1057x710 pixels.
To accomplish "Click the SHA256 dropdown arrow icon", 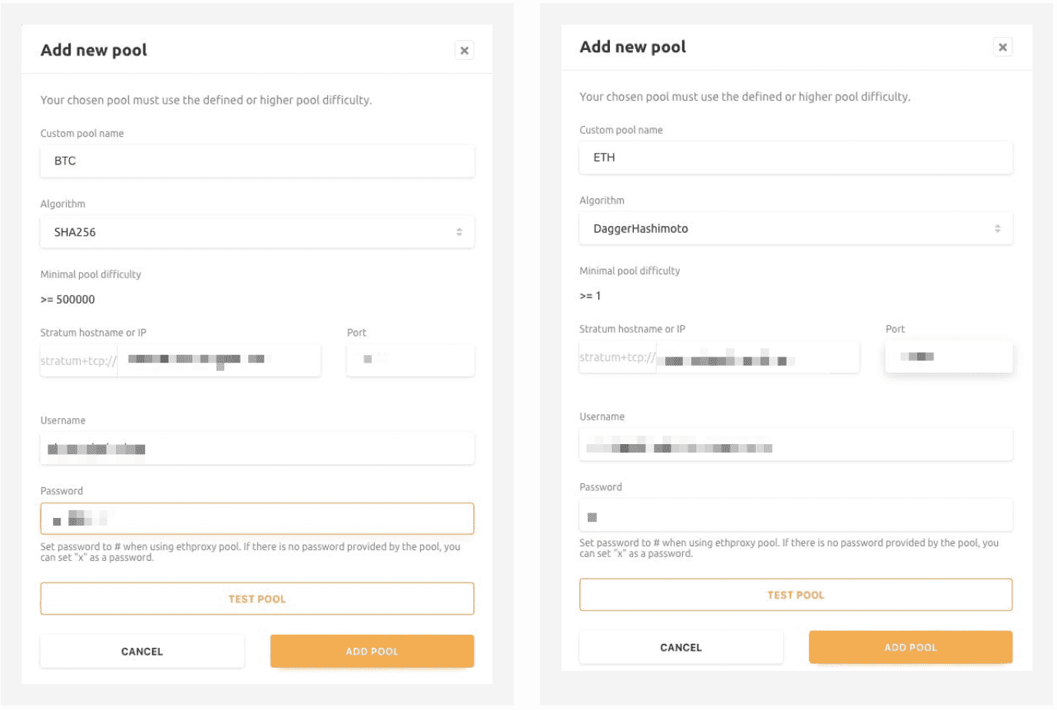I will coord(459,232).
